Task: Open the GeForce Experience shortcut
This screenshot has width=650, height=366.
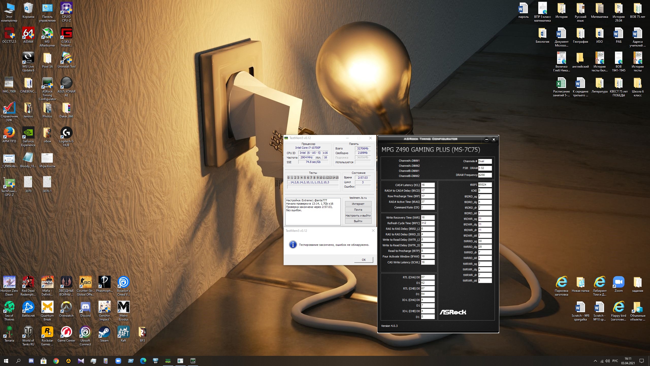Action: 28,133
